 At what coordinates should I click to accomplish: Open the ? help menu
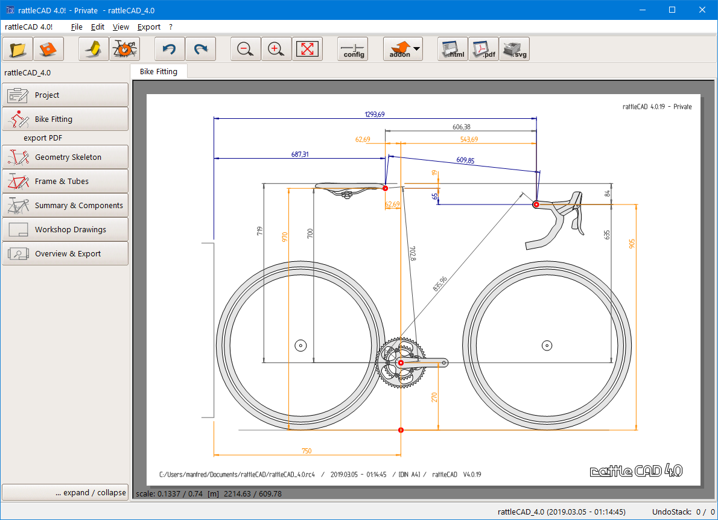[171, 27]
